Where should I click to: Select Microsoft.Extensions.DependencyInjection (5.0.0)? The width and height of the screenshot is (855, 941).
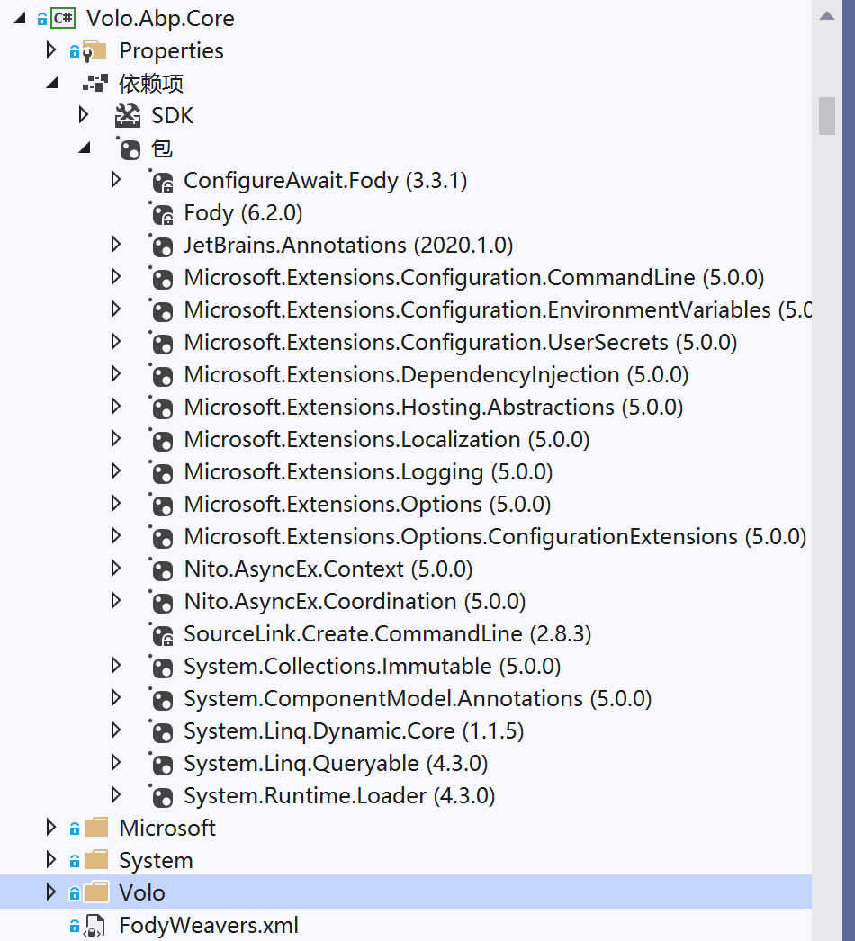[436, 375]
